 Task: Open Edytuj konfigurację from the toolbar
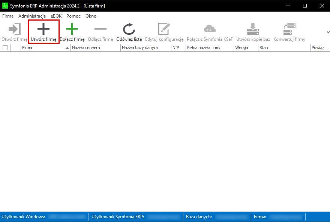(164, 32)
